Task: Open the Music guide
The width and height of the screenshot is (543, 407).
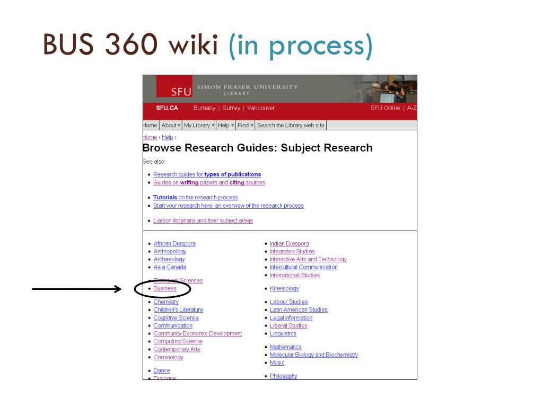Action: pos(277,362)
